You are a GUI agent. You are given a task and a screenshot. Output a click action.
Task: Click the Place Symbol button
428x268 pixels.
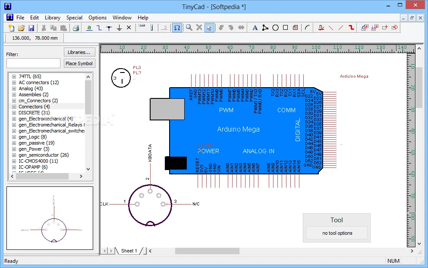(x=79, y=63)
